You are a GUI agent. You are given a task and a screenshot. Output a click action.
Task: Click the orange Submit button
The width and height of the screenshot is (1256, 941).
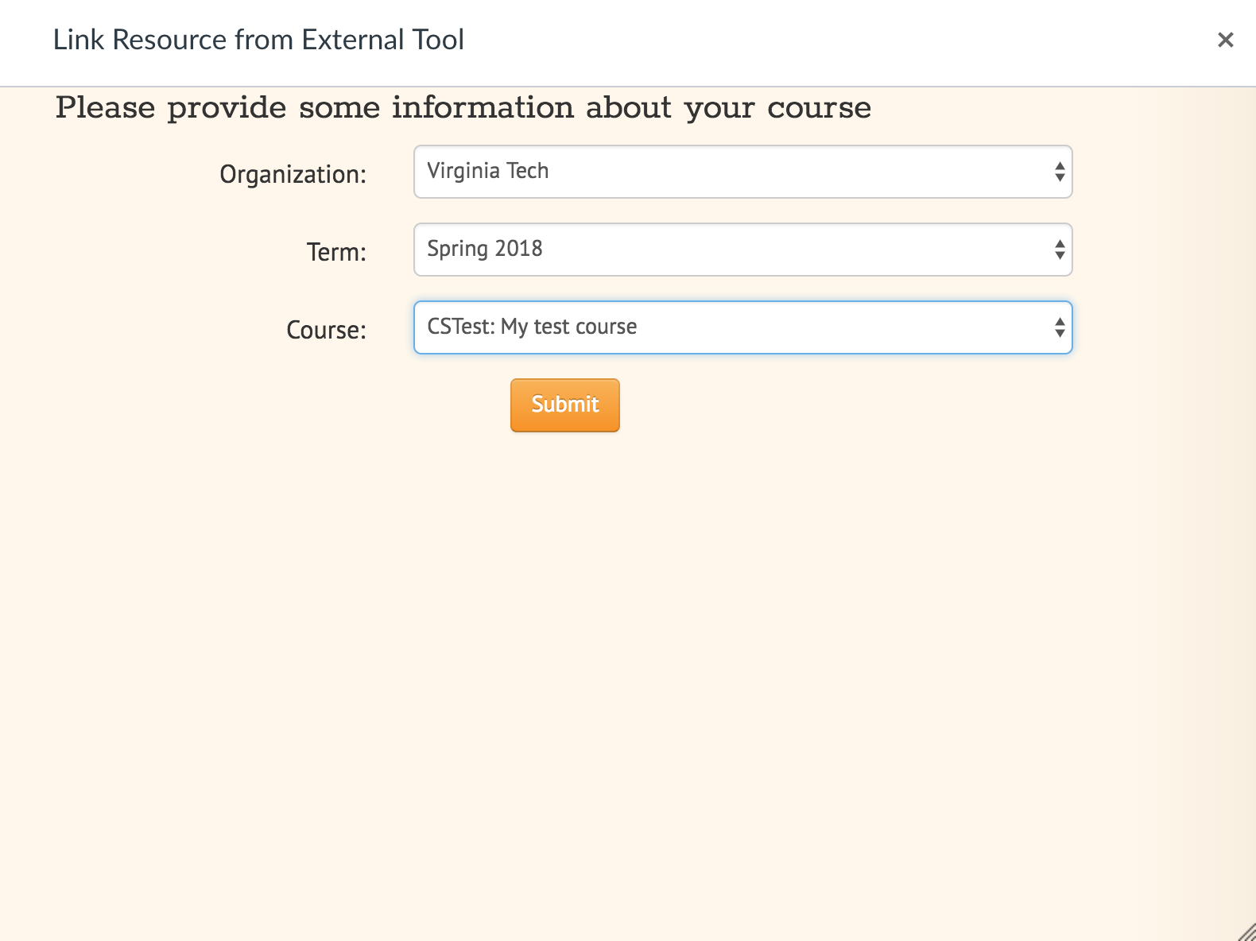[x=564, y=405]
